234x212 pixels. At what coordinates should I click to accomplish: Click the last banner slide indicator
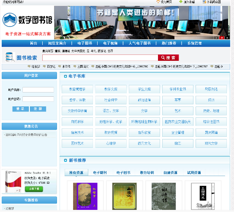[x=227, y=38]
